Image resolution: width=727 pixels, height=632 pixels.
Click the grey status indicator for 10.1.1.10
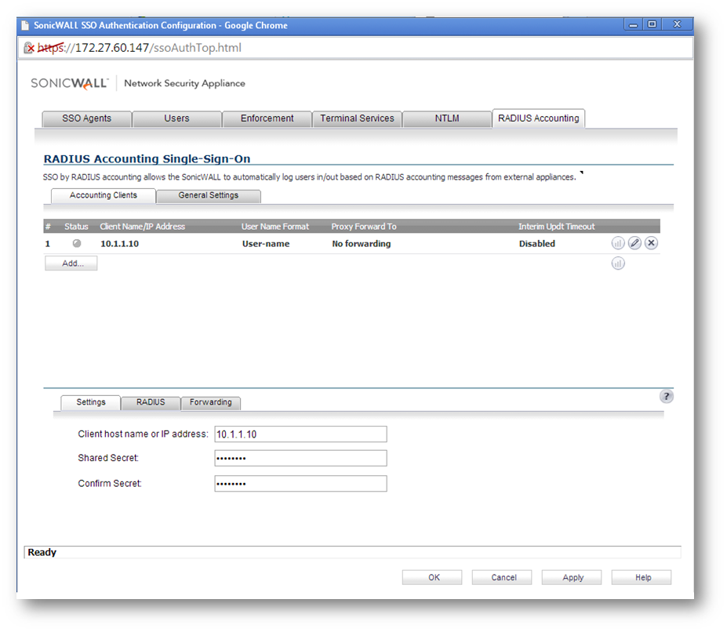(76, 244)
